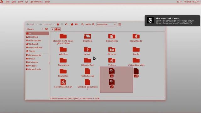Viewport: 201px width, 113px height.
Task: Select the sc2 file
Action: [x=136, y=73]
